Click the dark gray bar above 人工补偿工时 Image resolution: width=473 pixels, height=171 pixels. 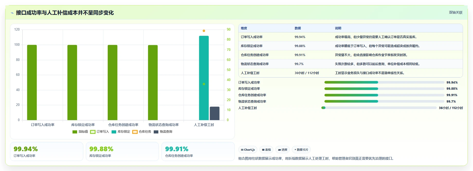(x=215, y=113)
